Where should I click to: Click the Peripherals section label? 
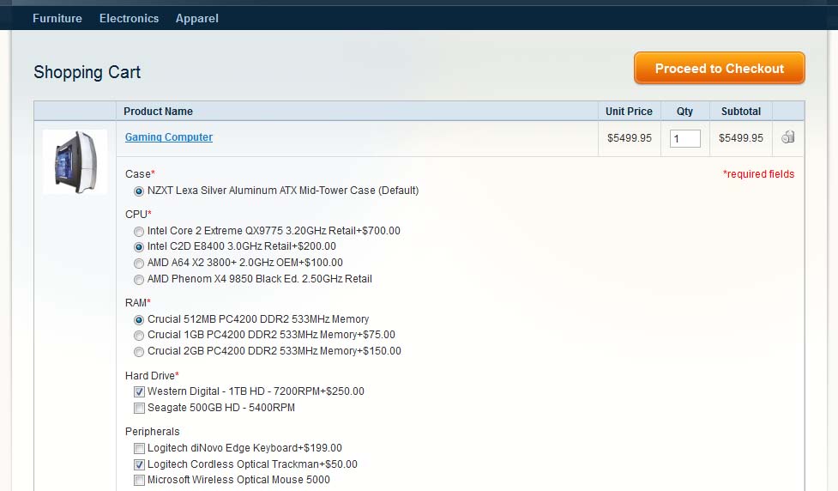coord(153,432)
